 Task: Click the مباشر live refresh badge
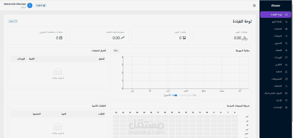[13, 21]
